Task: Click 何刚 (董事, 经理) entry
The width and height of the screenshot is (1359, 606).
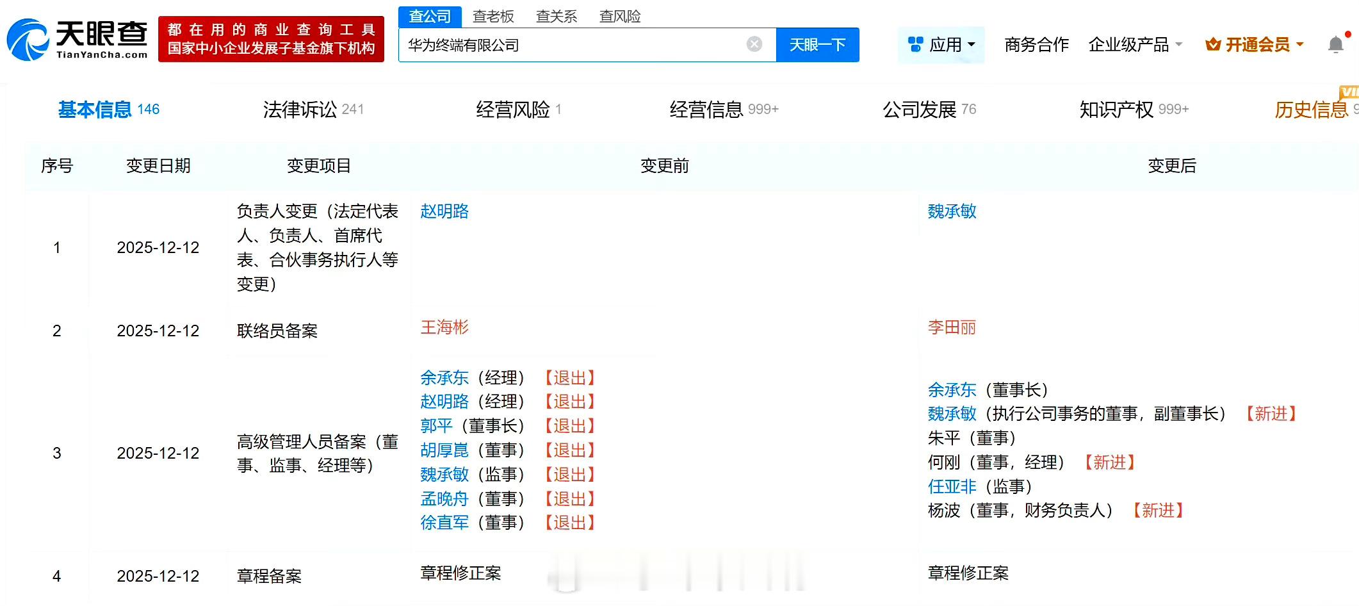Action: click(x=996, y=463)
